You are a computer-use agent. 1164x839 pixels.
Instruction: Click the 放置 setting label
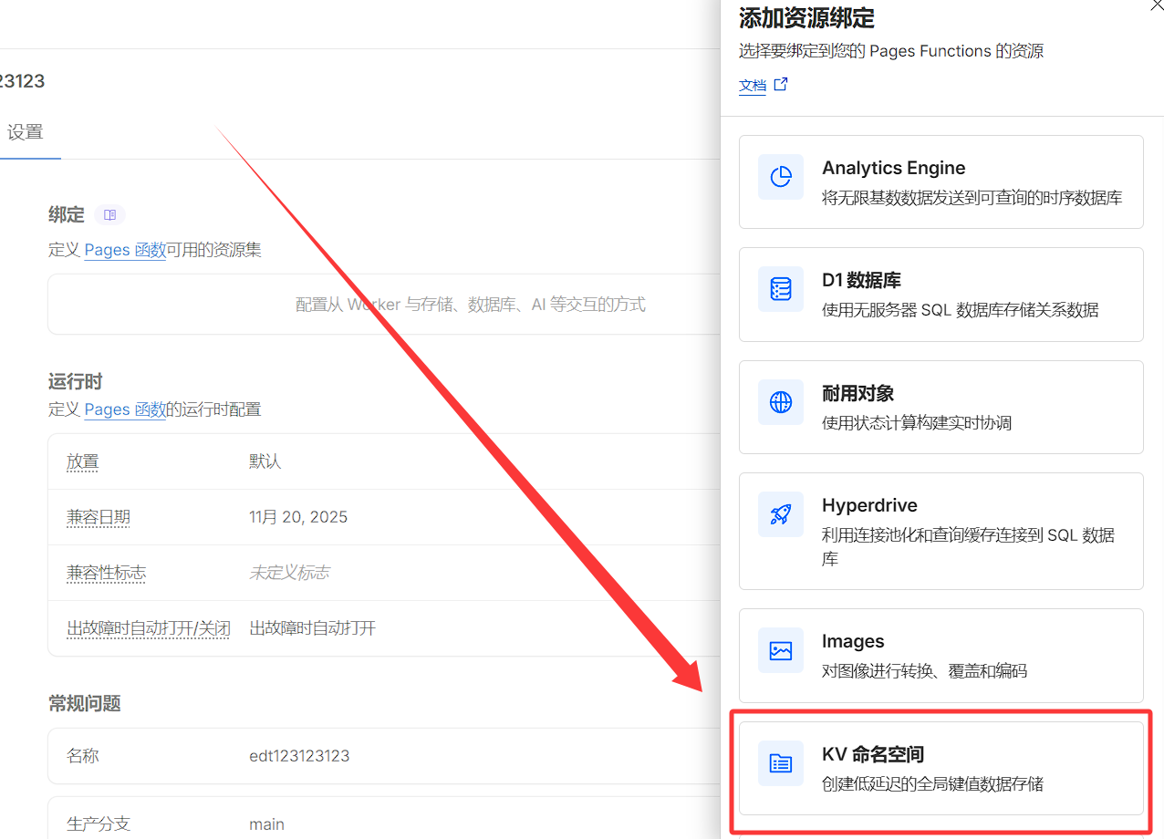82,461
